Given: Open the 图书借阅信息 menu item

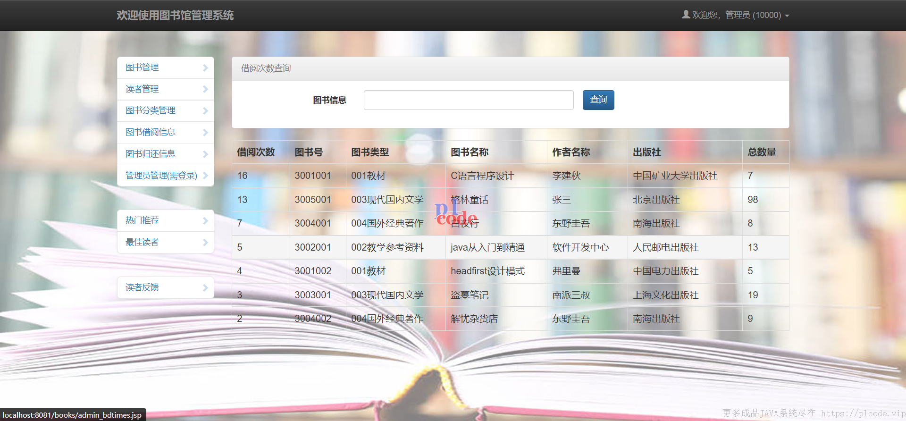Looking at the screenshot, I should point(166,132).
